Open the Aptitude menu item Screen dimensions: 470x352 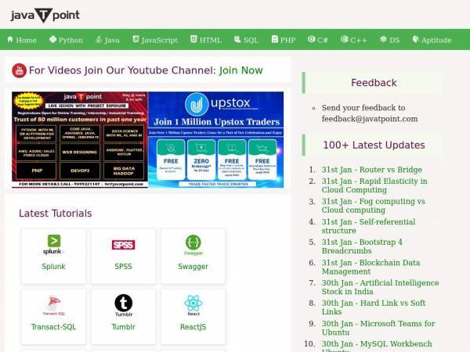click(x=432, y=40)
